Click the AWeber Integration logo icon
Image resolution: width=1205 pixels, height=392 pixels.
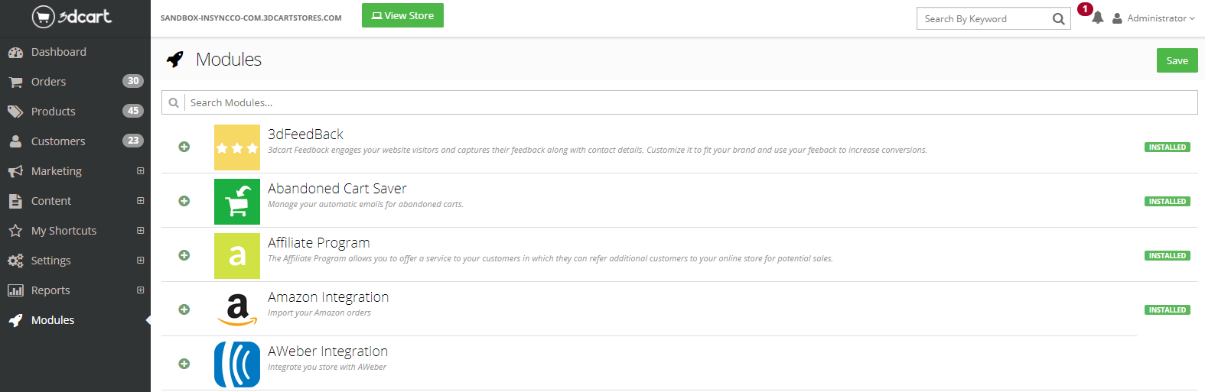tap(236, 364)
